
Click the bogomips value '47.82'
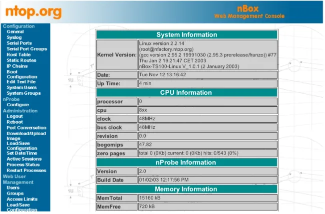[x=145, y=145]
